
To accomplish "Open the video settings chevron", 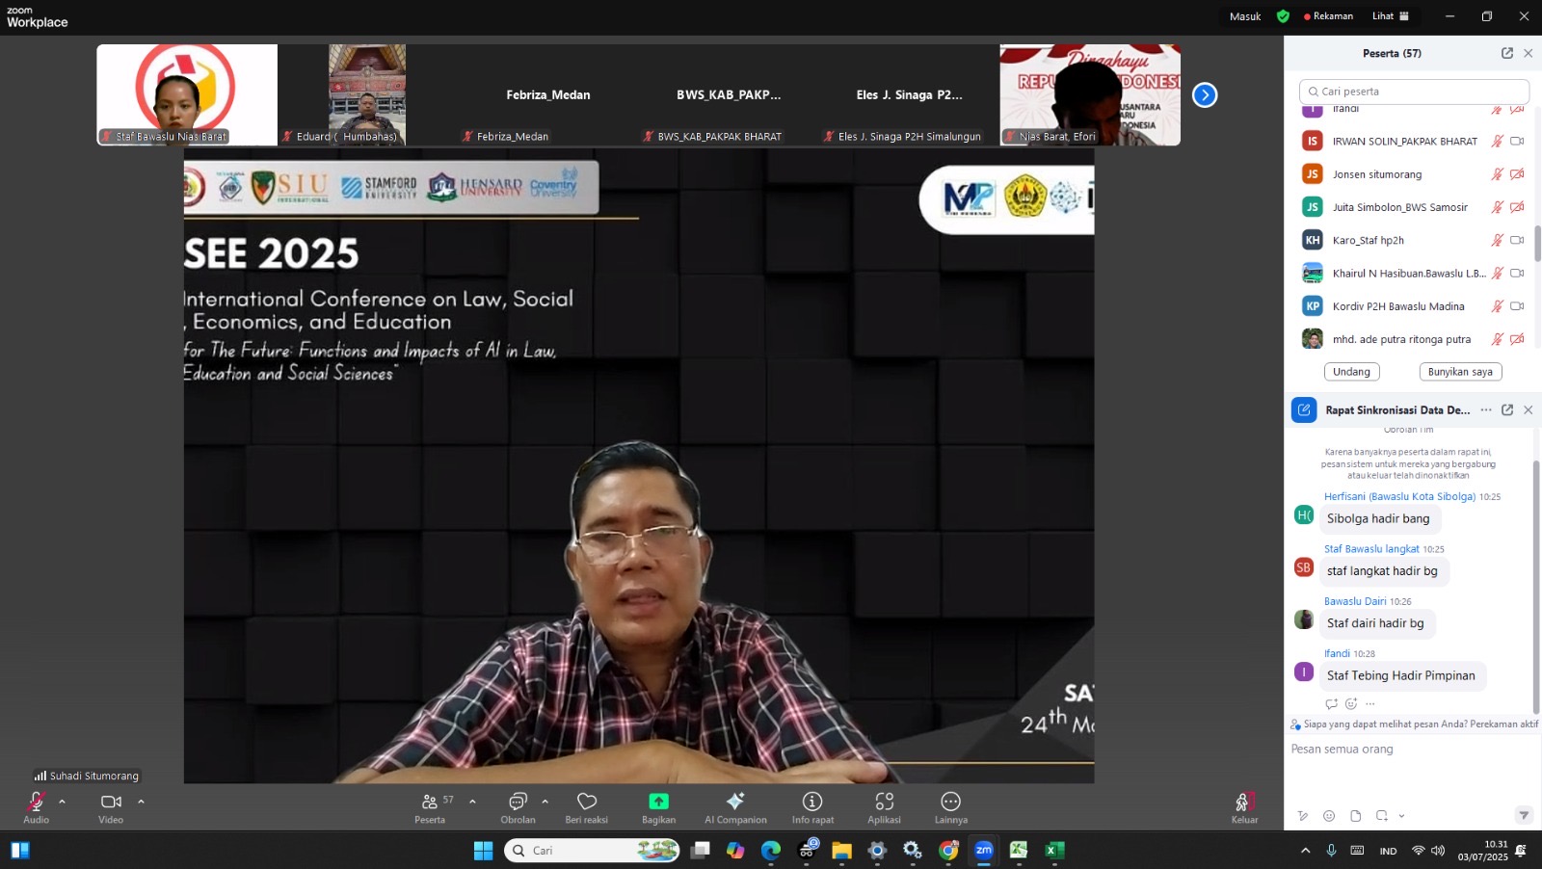I will pyautogui.click(x=141, y=802).
